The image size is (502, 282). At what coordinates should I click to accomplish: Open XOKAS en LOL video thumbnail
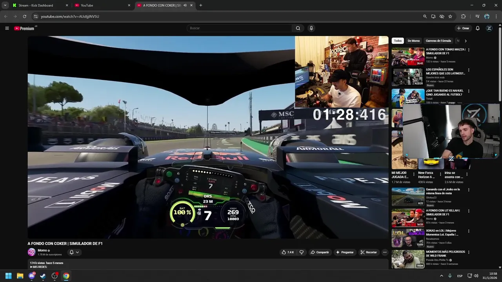(x=408, y=238)
